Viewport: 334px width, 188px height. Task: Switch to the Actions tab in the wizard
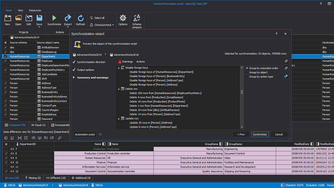click(141, 62)
